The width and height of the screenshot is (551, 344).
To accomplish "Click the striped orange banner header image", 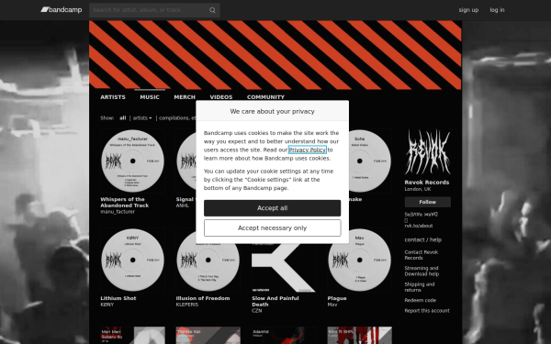I will tap(275, 55).
